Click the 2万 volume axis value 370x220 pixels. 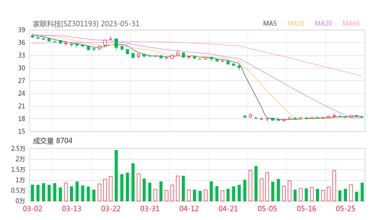click(x=20, y=159)
